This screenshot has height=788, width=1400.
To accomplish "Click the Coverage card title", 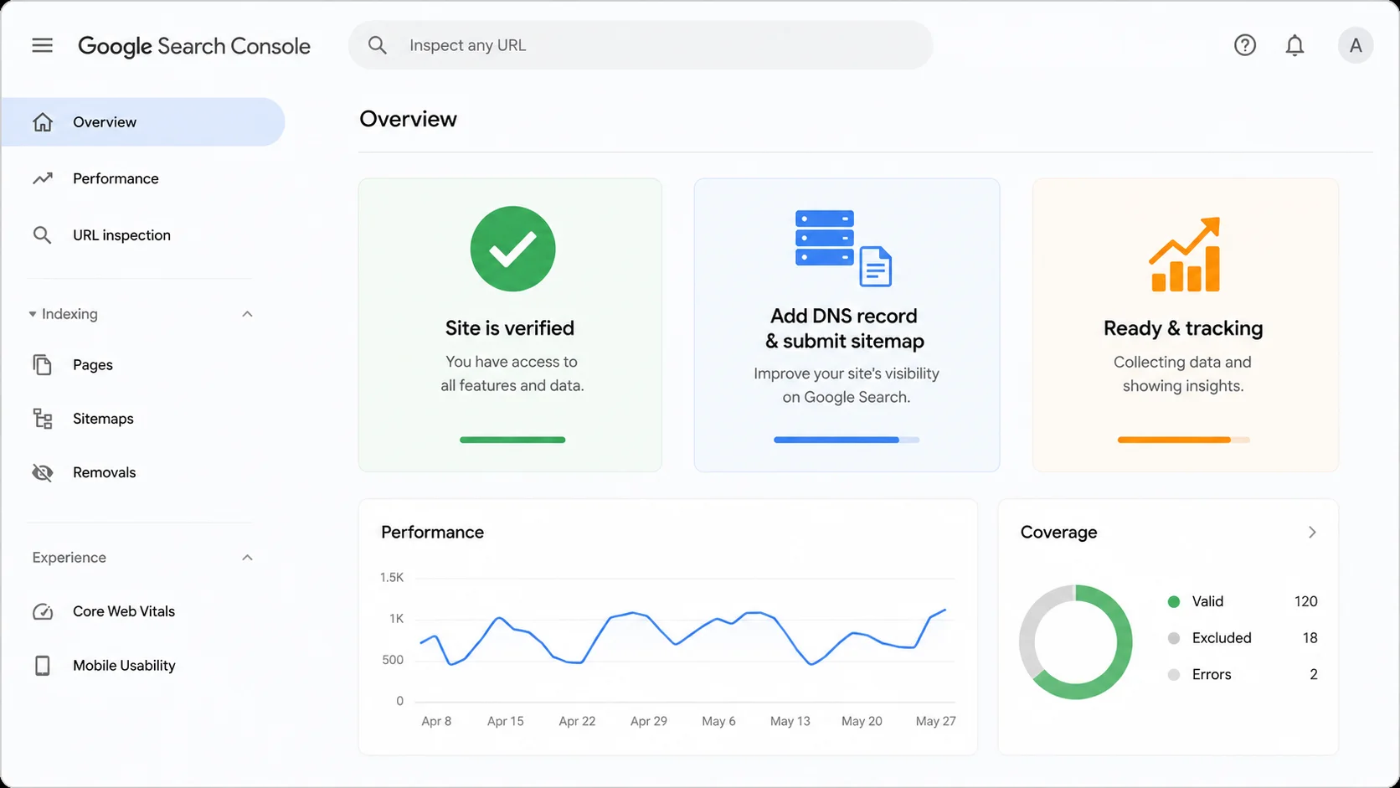I will click(x=1058, y=533).
